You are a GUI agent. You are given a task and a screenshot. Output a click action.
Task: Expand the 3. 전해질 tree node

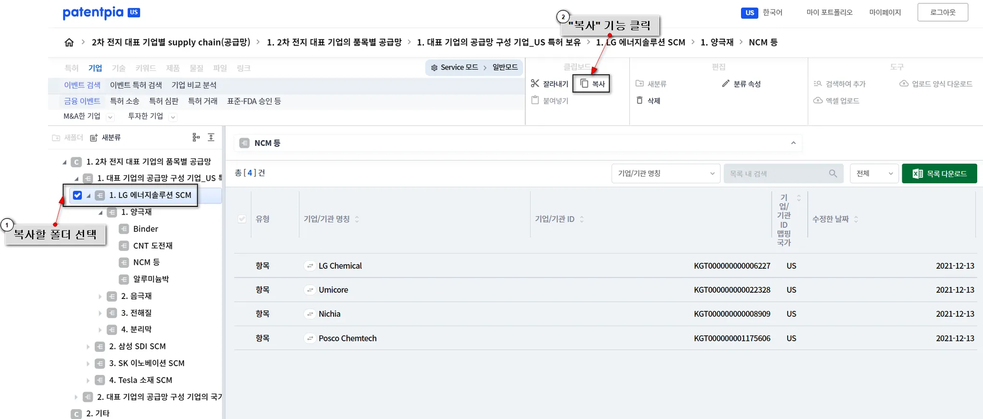click(100, 313)
